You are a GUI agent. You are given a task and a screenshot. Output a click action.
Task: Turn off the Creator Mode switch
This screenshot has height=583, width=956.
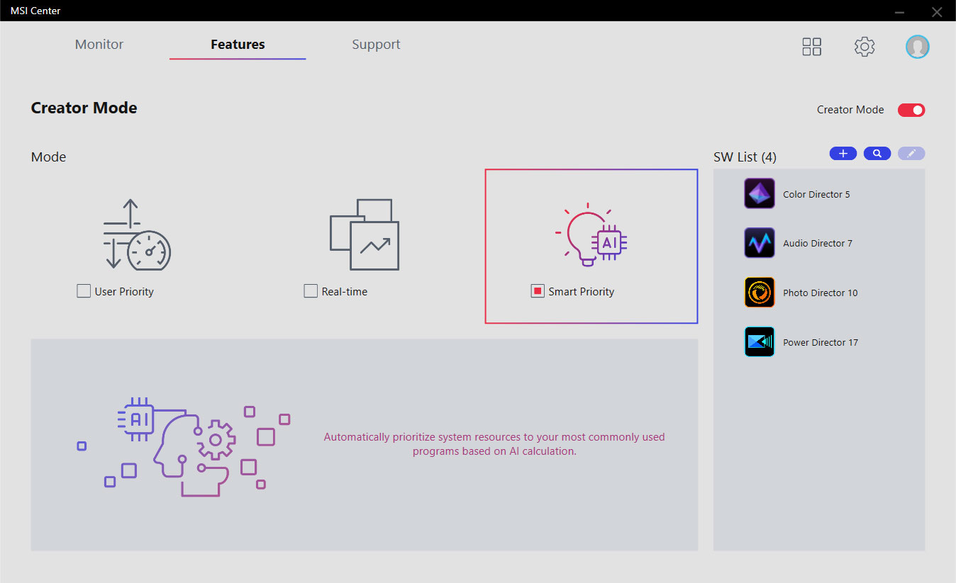click(911, 110)
